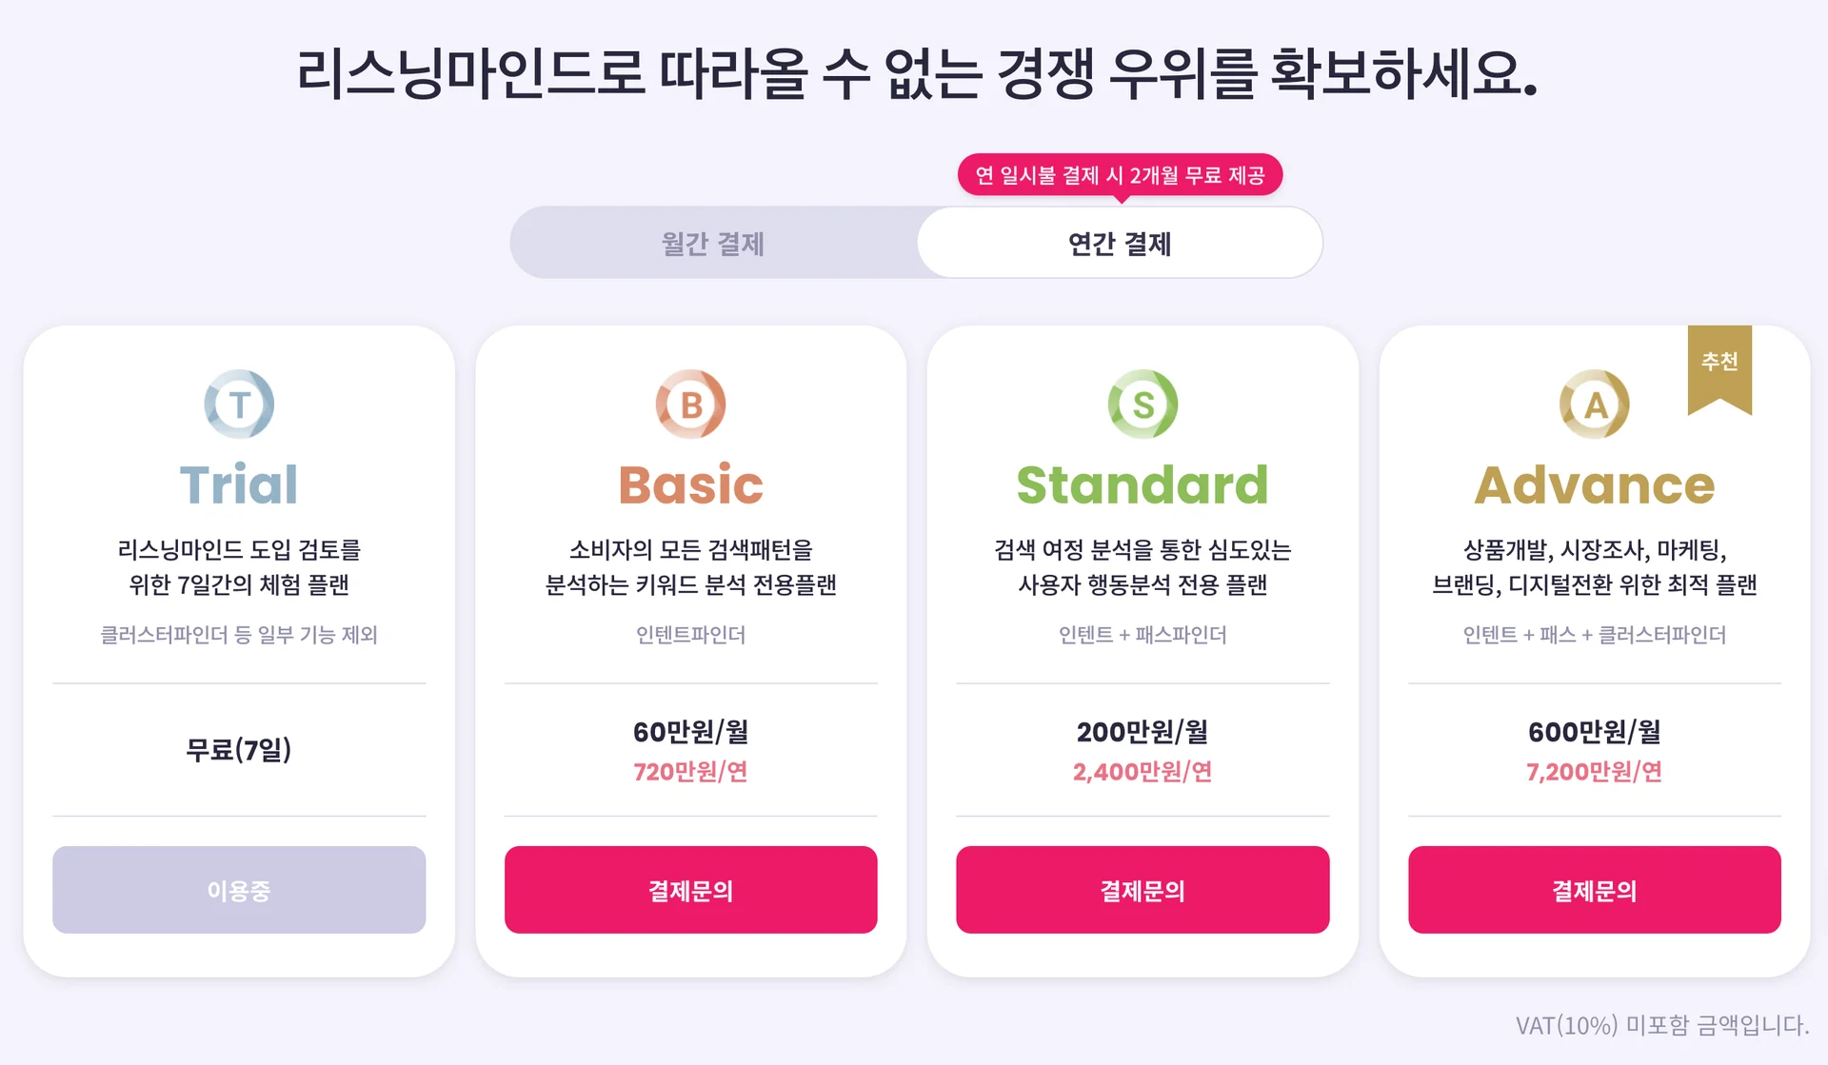
Task: Open 결제문의 for the Basic plan
Action: coord(690,890)
